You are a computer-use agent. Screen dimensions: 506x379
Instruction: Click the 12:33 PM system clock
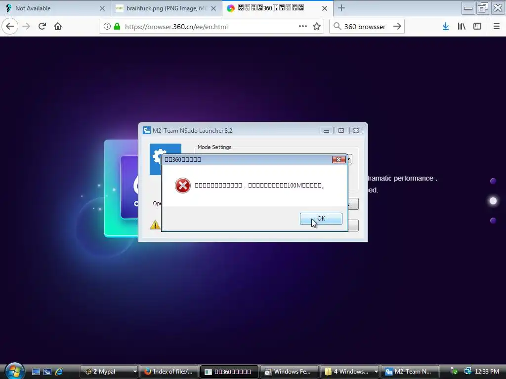click(487, 372)
